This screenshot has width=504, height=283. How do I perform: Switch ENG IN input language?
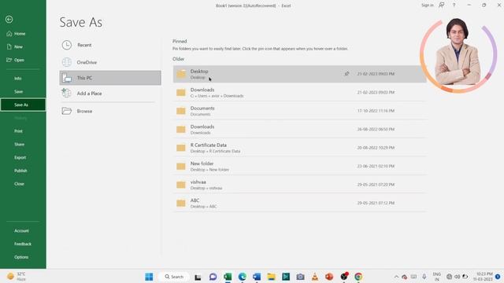point(436,277)
